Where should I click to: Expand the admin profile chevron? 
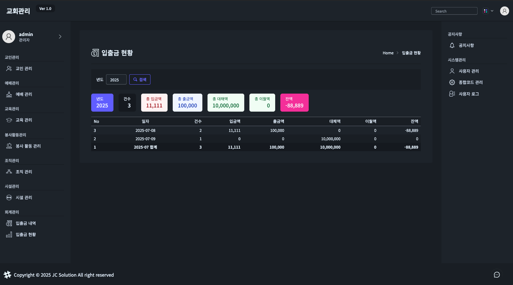tap(60, 37)
